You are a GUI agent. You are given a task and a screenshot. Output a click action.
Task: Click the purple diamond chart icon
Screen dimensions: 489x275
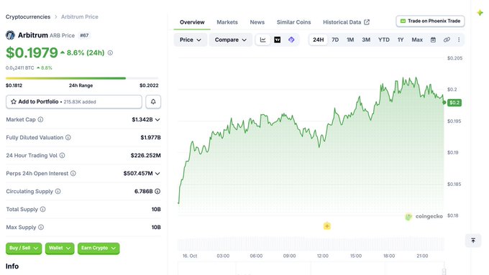click(x=291, y=40)
